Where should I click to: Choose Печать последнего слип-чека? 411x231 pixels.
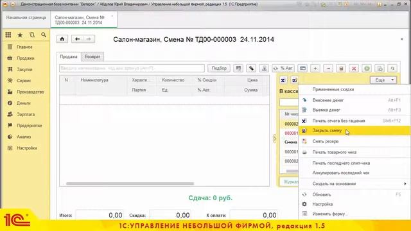pos(354,163)
